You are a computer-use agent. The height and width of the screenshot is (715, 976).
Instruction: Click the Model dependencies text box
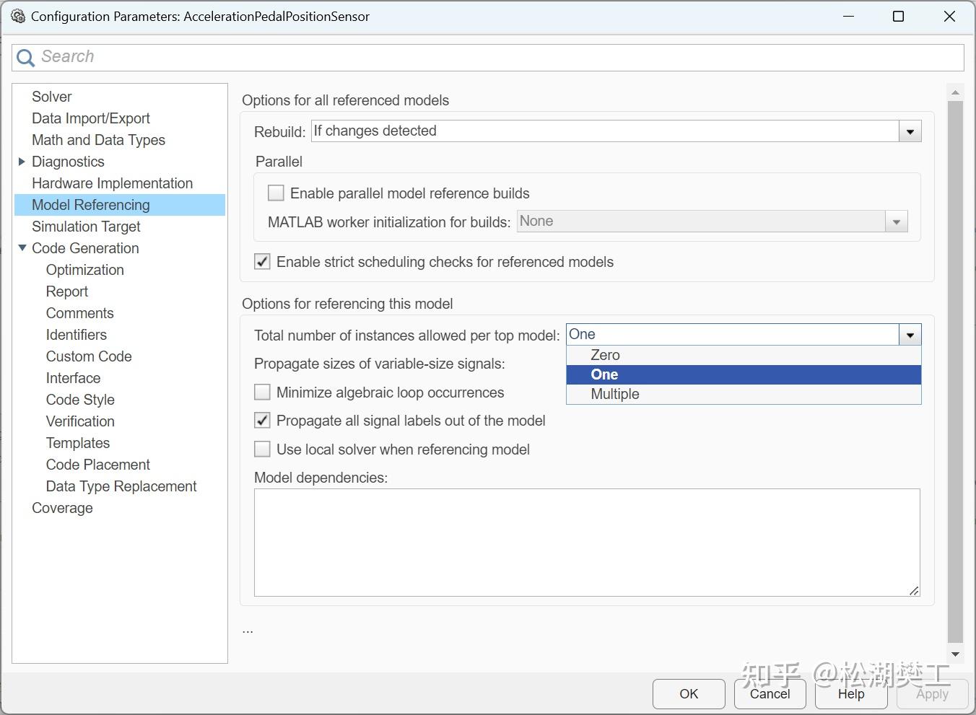586,542
